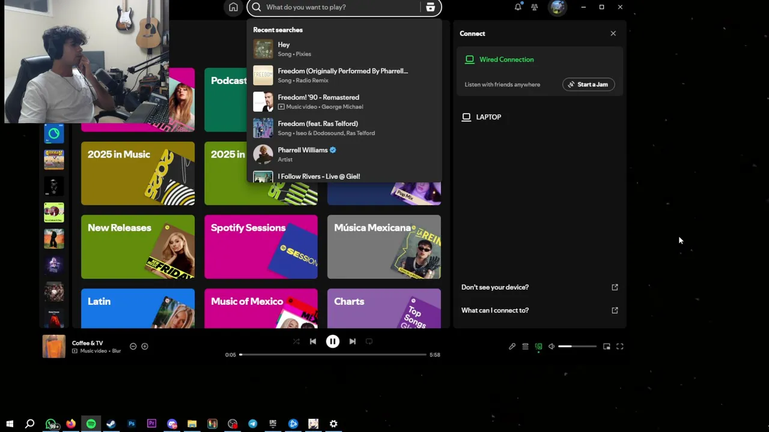The image size is (769, 432).
Task: Toggle shuffle in the player bar
Action: click(296, 341)
